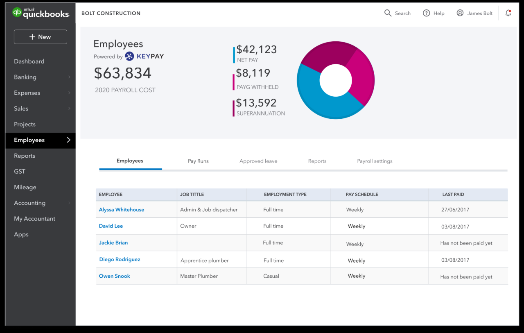Open the Reports tab in payroll
Screen dimensions: 524x333
point(317,161)
